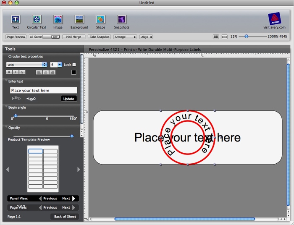Show the grid view icon
The width and height of the screenshot is (294, 225).
pyautogui.click(x=215, y=37)
